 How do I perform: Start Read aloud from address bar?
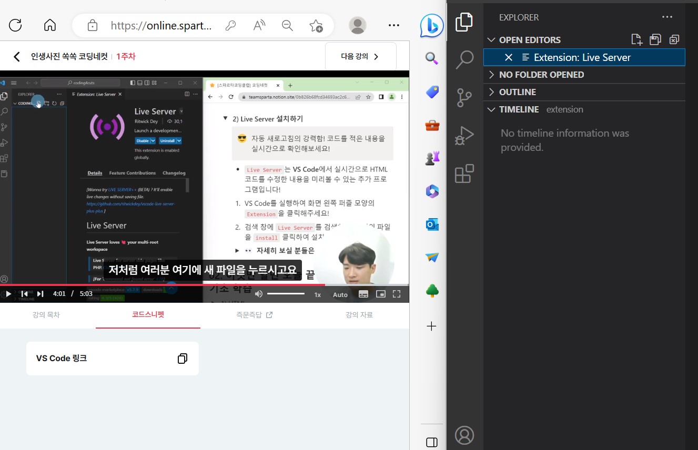tap(259, 25)
